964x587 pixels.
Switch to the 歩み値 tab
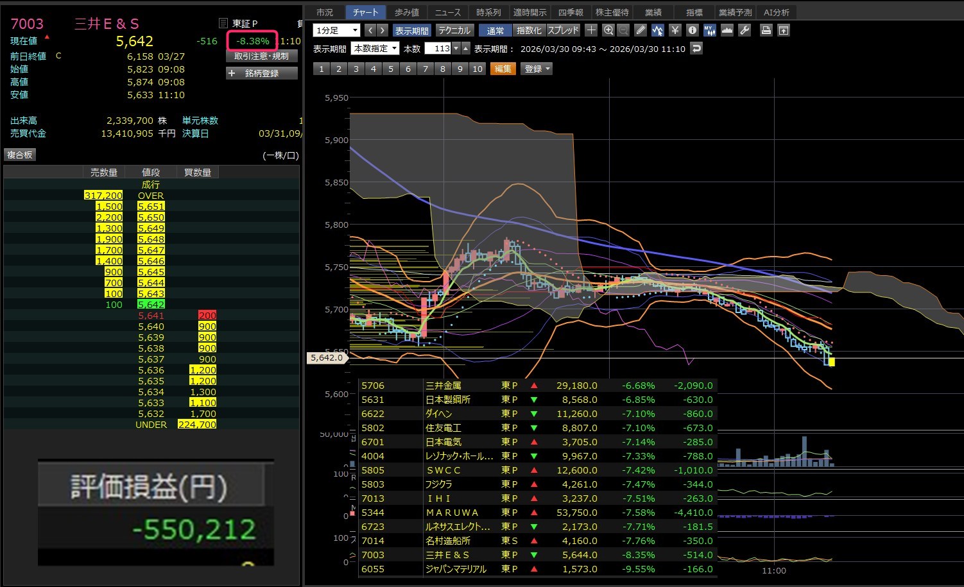tap(406, 12)
